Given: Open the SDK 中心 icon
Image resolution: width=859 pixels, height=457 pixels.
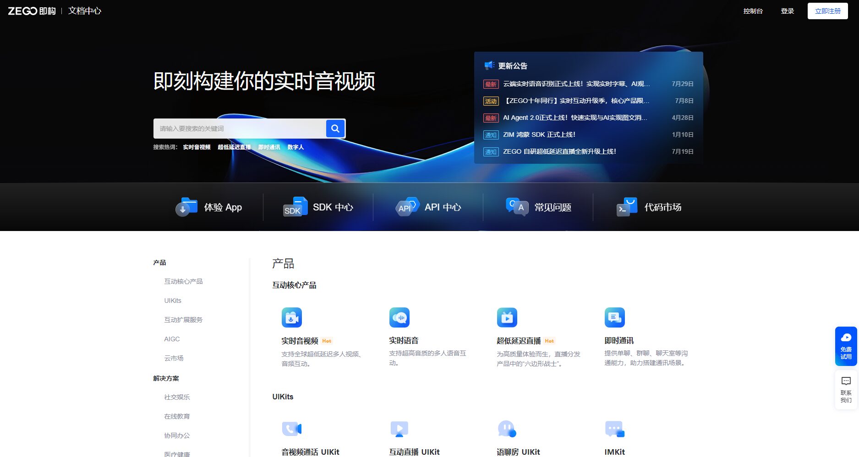Looking at the screenshot, I should pyautogui.click(x=295, y=207).
